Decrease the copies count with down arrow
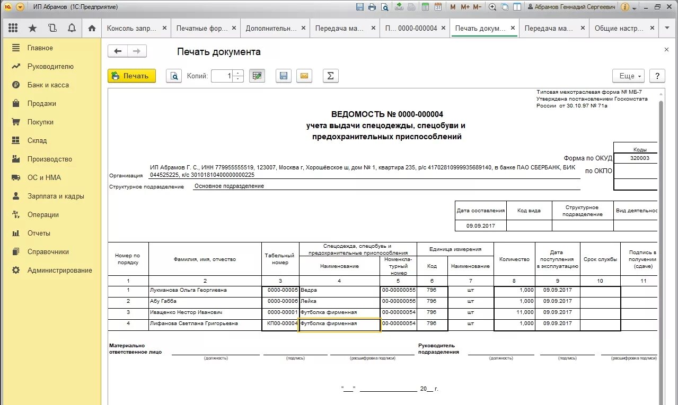The height and width of the screenshot is (405, 678). point(239,79)
